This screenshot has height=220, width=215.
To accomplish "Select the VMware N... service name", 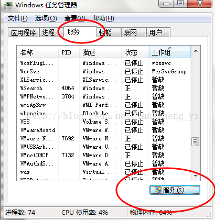I will coord(37,138).
